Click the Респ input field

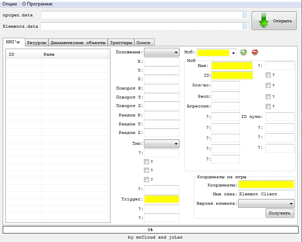226,96
